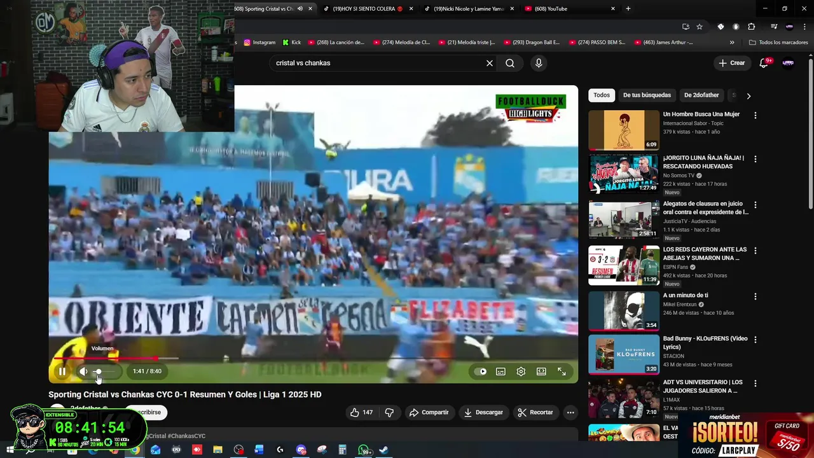Open more actions under the video

pos(570,412)
